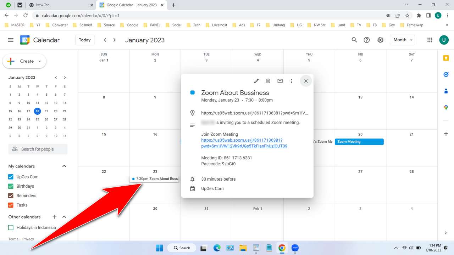Image resolution: width=454 pixels, height=255 pixels.
Task: Open File Explorer from taskbar
Action: pos(243,248)
